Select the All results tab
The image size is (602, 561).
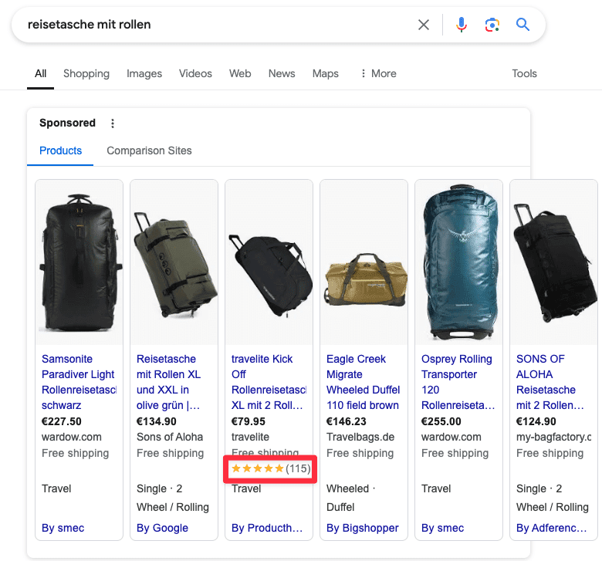tap(40, 73)
